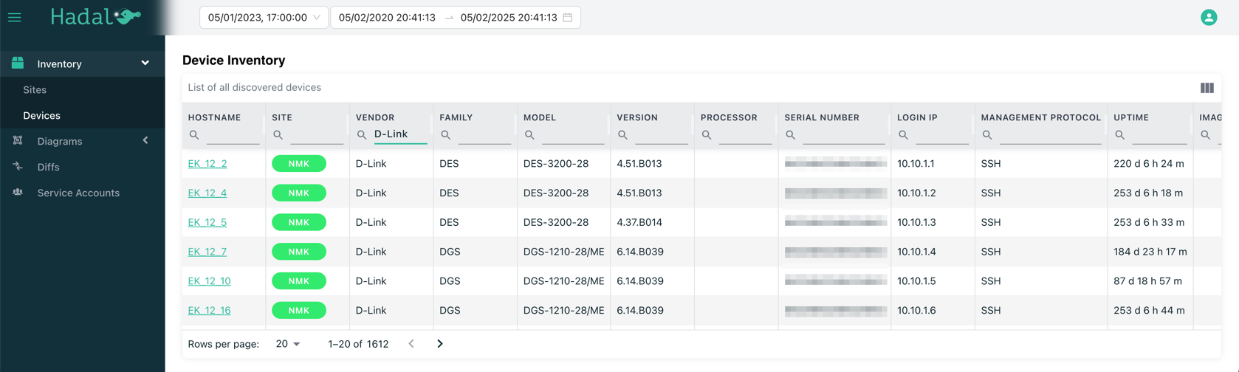Collapse the Inventory sidebar section

145,63
